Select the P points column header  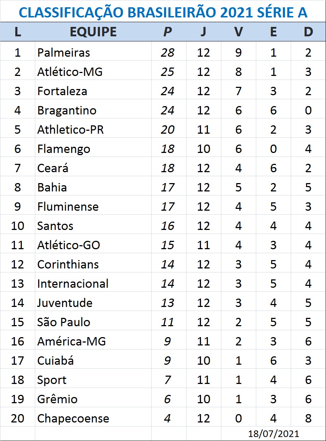click(168, 32)
